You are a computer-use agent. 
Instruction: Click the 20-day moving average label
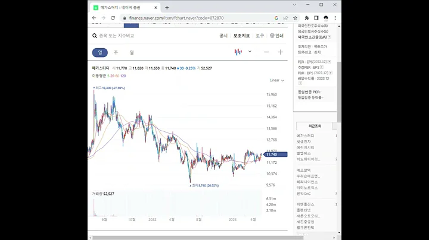point(112,76)
